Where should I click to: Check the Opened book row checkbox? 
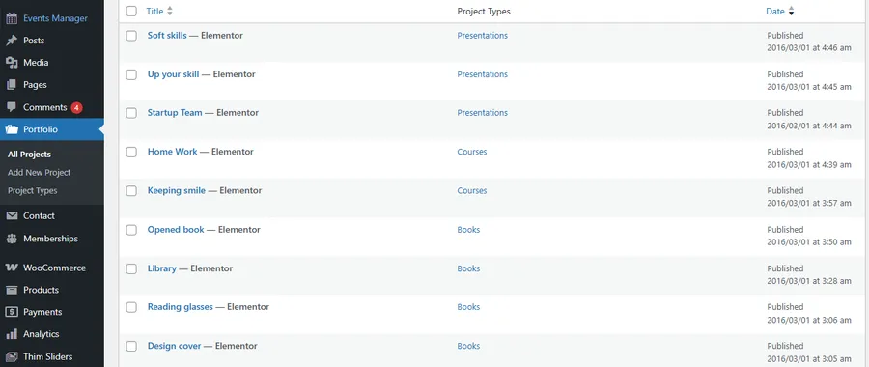click(x=131, y=230)
